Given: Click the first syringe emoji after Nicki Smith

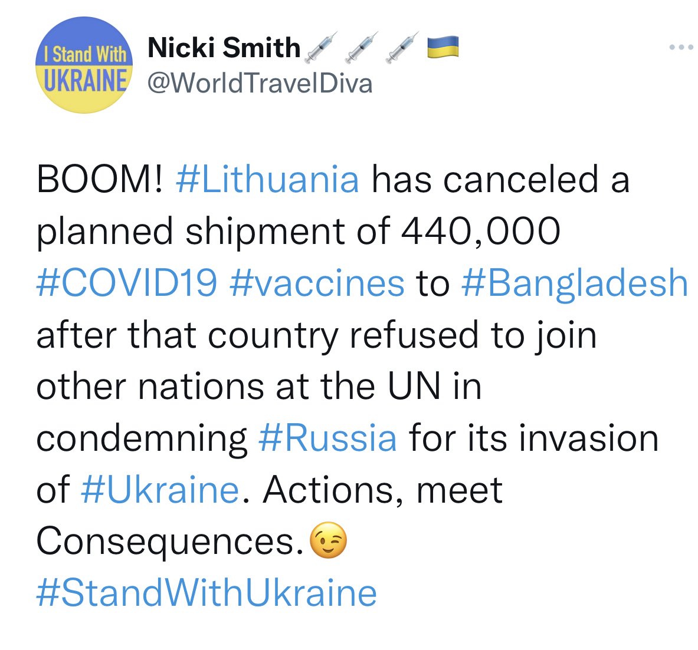Looking at the screenshot, I should pos(321,47).
